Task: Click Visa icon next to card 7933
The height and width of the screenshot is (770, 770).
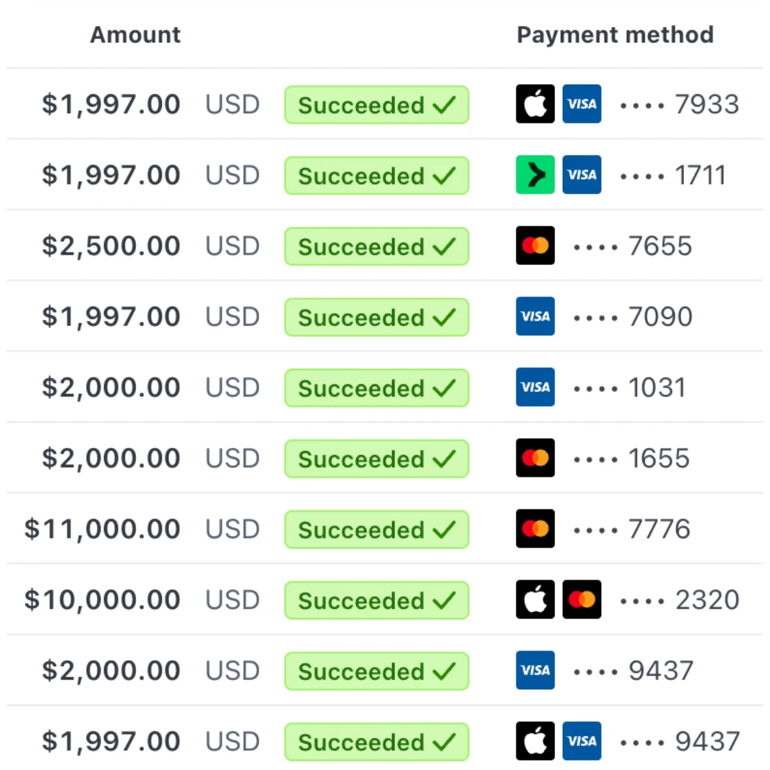Action: coord(581,104)
